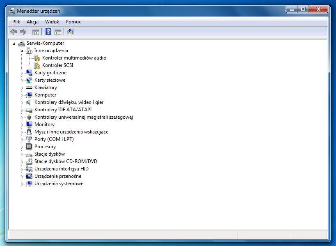Click the Procesory chip icon
This screenshot has height=246, width=336.
pos(29,147)
